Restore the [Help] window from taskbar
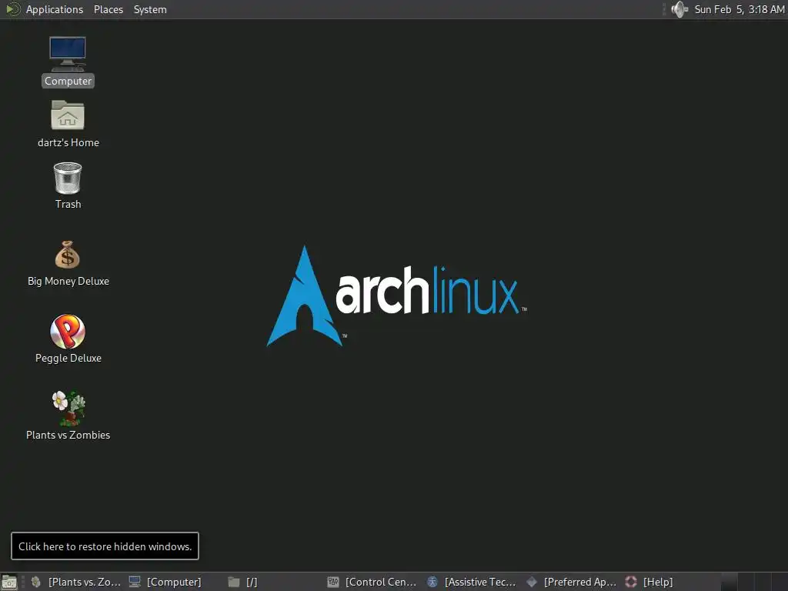 click(x=671, y=582)
